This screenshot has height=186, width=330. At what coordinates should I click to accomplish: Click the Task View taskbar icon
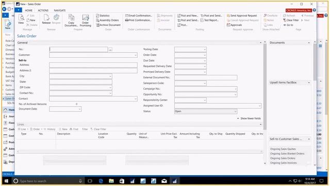click(90, 181)
